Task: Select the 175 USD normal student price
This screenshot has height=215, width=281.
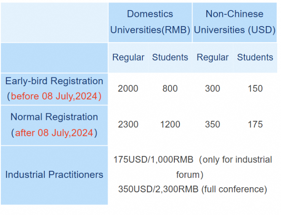Action: (255, 125)
